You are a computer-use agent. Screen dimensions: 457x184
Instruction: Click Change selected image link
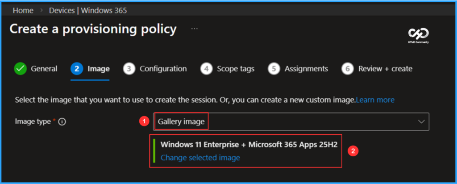[200, 158]
